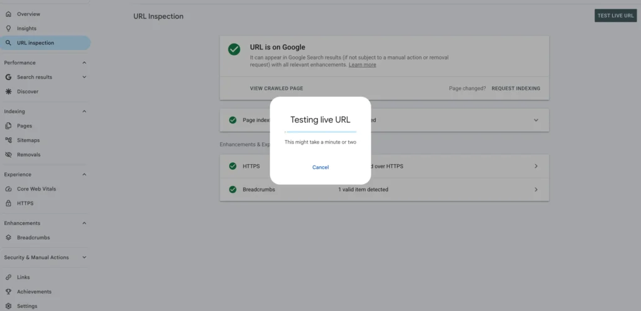Click 'Page changed?' text
This screenshot has height=311, width=641.
467,88
